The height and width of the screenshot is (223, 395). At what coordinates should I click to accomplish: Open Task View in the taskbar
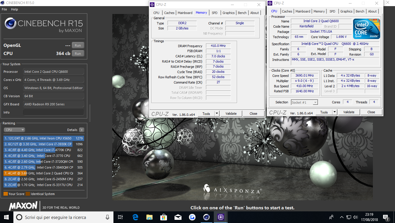120,217
